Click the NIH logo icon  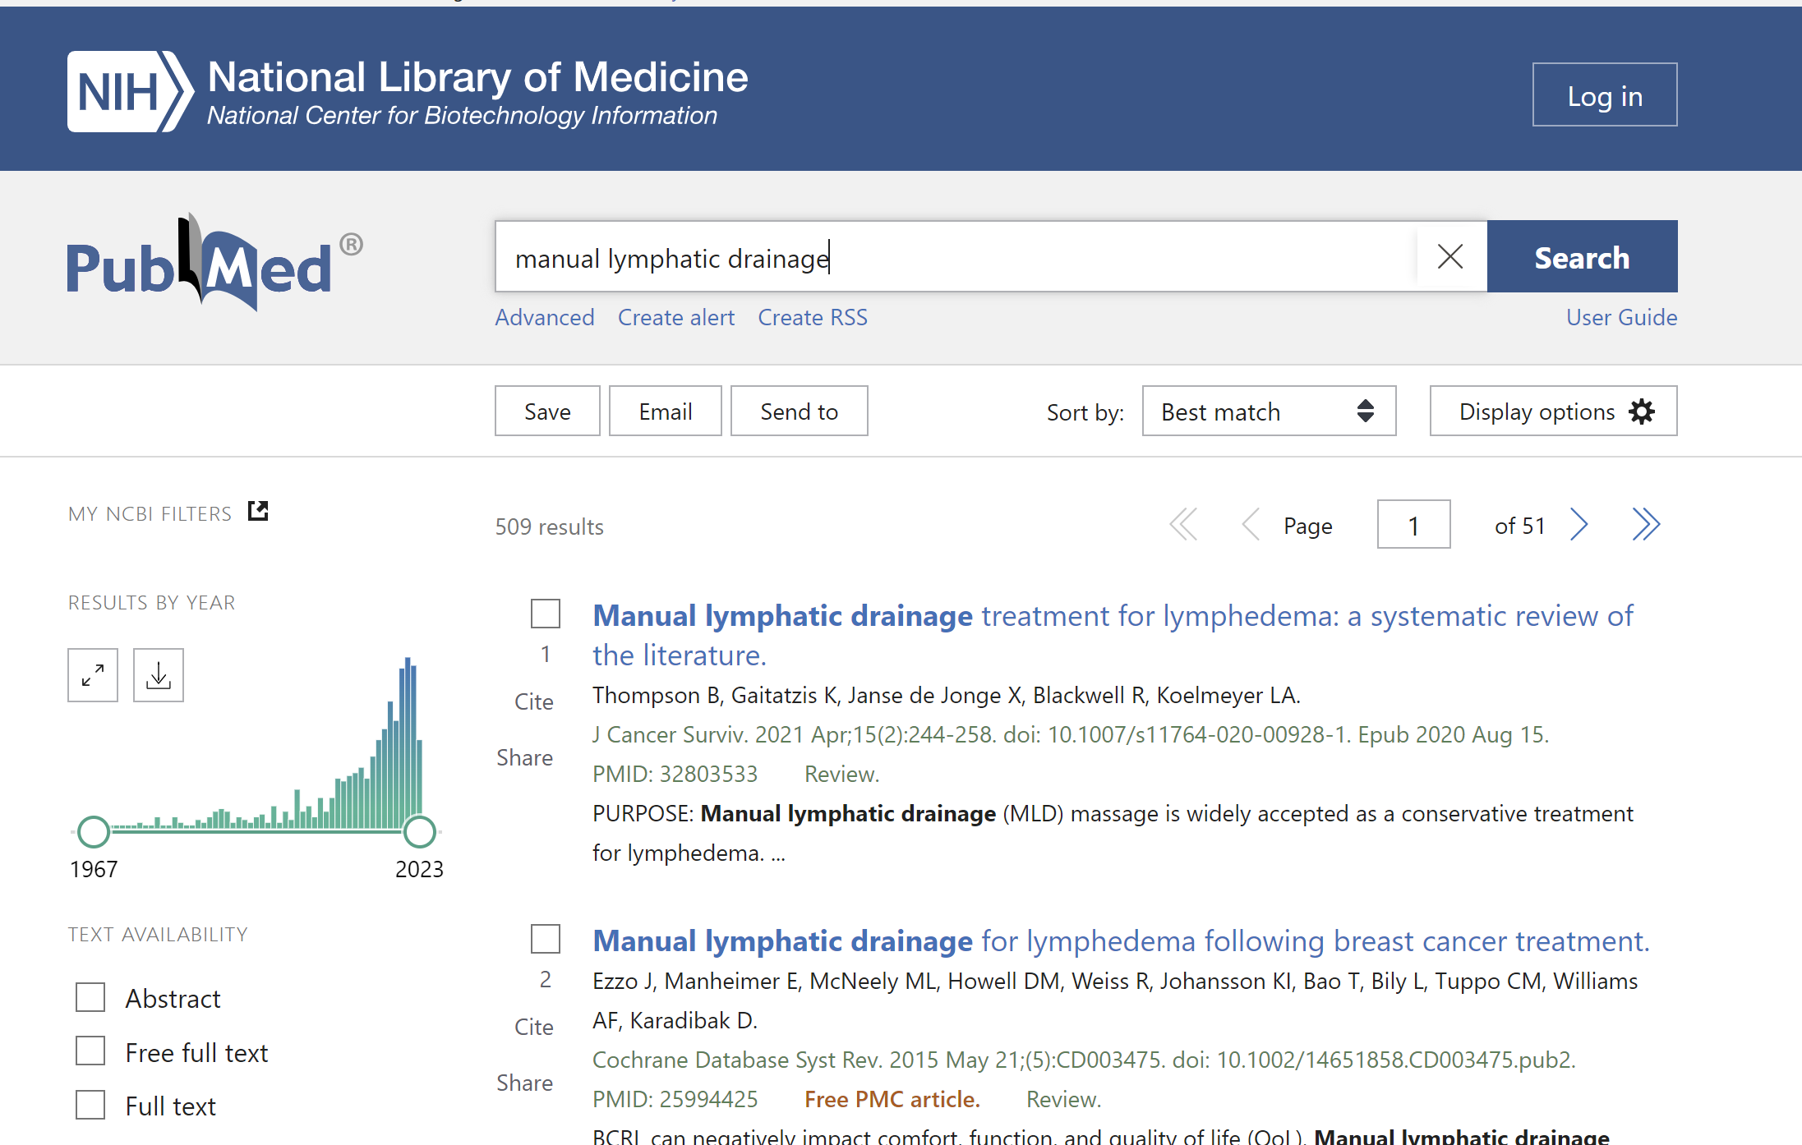coord(130,91)
